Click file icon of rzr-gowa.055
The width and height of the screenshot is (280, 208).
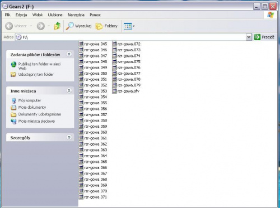81,103
